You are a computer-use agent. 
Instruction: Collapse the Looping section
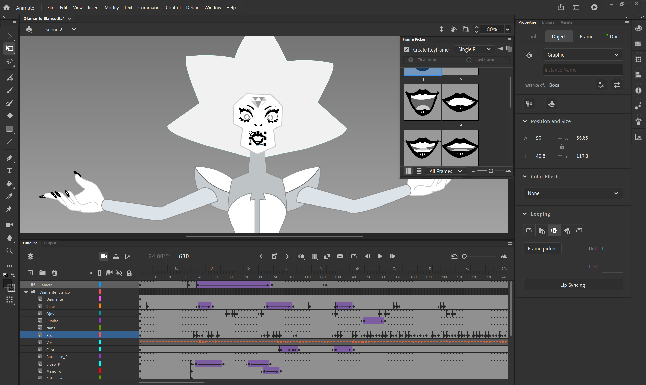[x=525, y=214]
